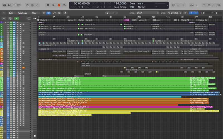
Task: Open the Edit menu in tracks area
Action: click(11, 13)
